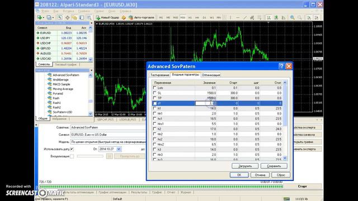The height and width of the screenshot is (201, 358).
Task: Toggle the Terminal toolbar icon
Action: point(82,17)
